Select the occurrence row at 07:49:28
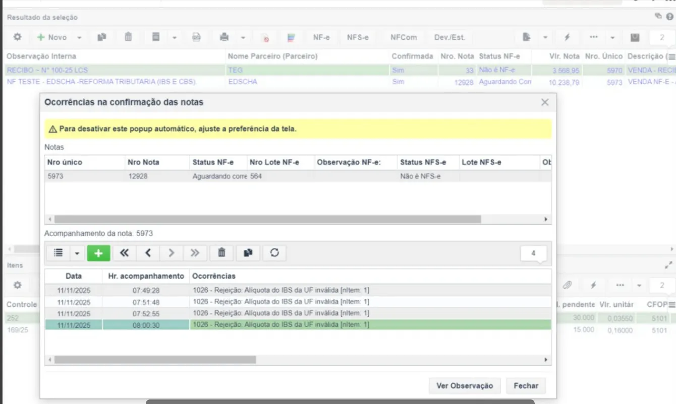This screenshot has height=404, width=676. point(298,290)
